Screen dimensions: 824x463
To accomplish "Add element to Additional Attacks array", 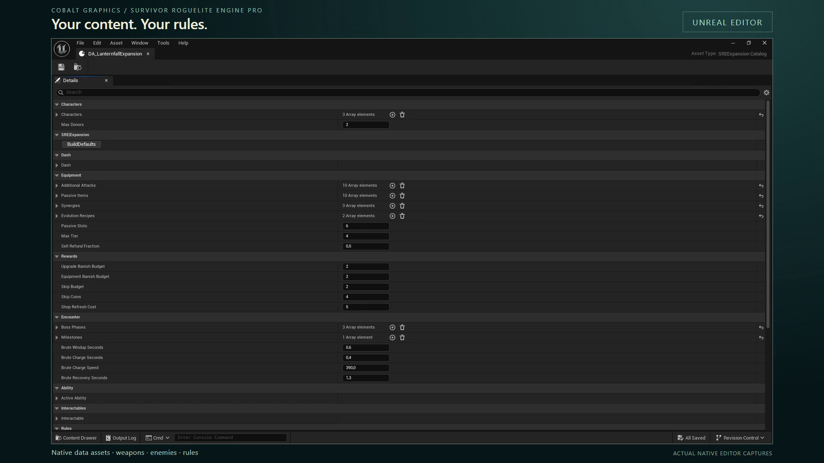I will point(392,186).
